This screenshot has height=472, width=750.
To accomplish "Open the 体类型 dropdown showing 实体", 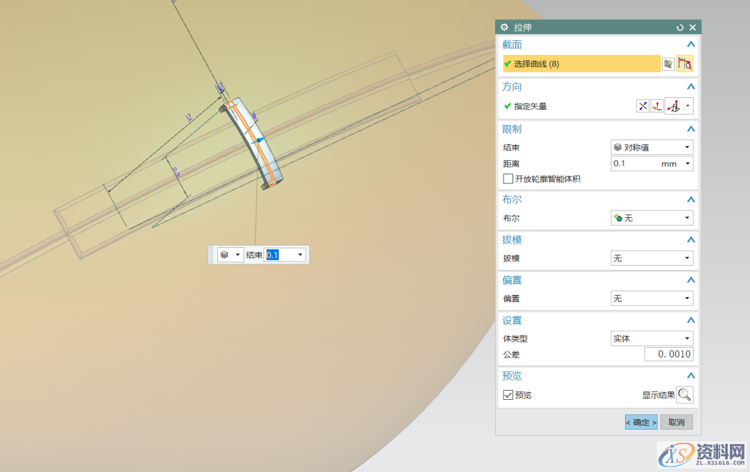I will click(651, 339).
